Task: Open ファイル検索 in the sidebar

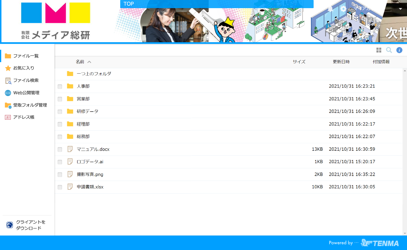Action: pyautogui.click(x=26, y=81)
